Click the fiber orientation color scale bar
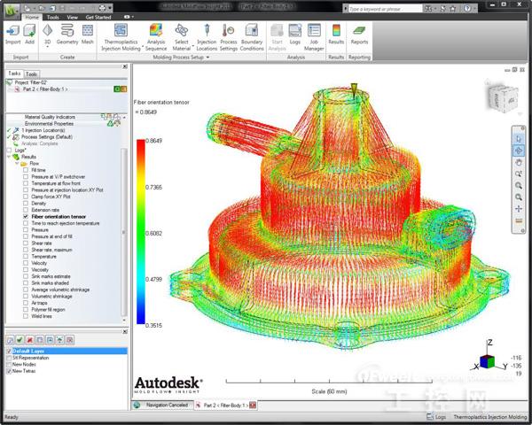Image resolution: width=532 pixels, height=425 pixels. [142, 232]
